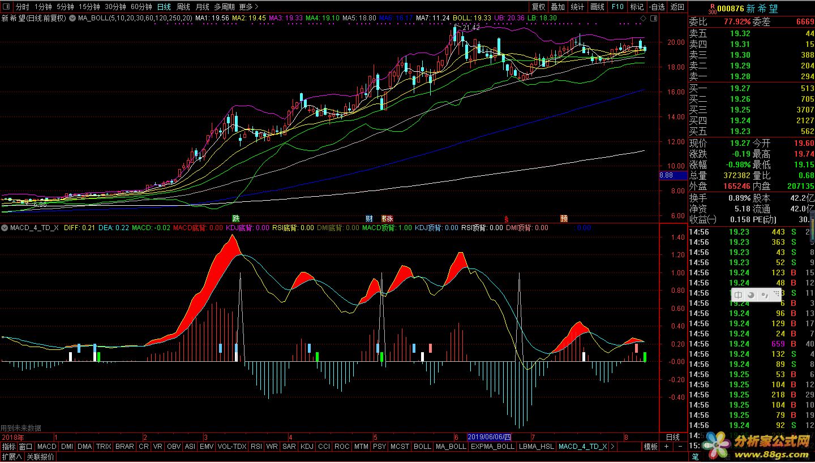Select the 日线 daily period tab
The height and width of the screenshot is (463, 815).
[x=164, y=7]
